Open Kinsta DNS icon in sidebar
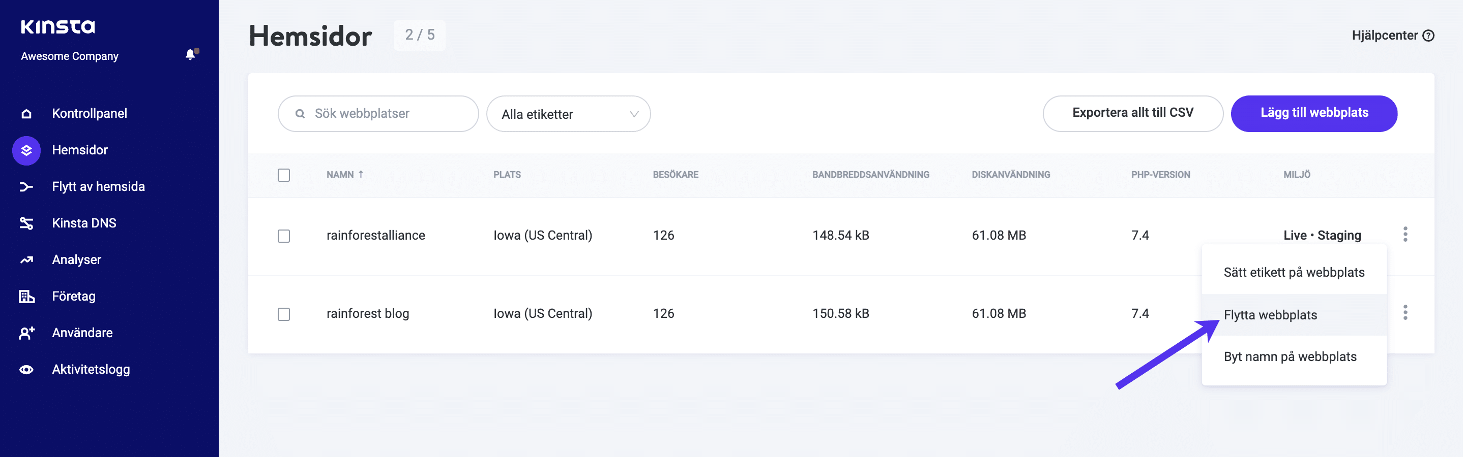The image size is (1463, 457). coord(26,223)
